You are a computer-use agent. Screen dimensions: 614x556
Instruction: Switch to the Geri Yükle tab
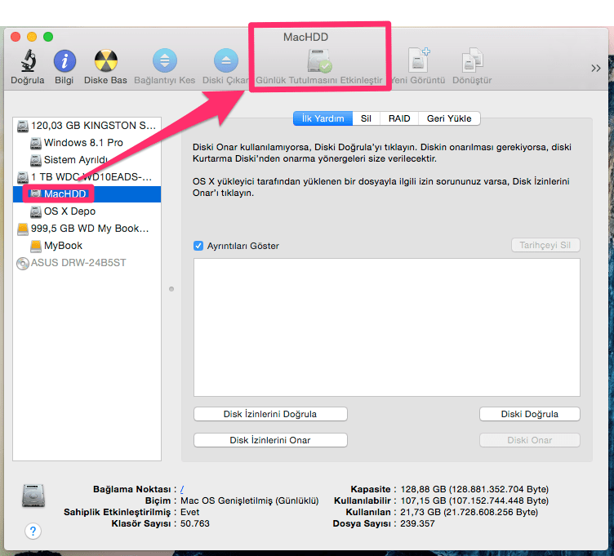click(x=449, y=118)
